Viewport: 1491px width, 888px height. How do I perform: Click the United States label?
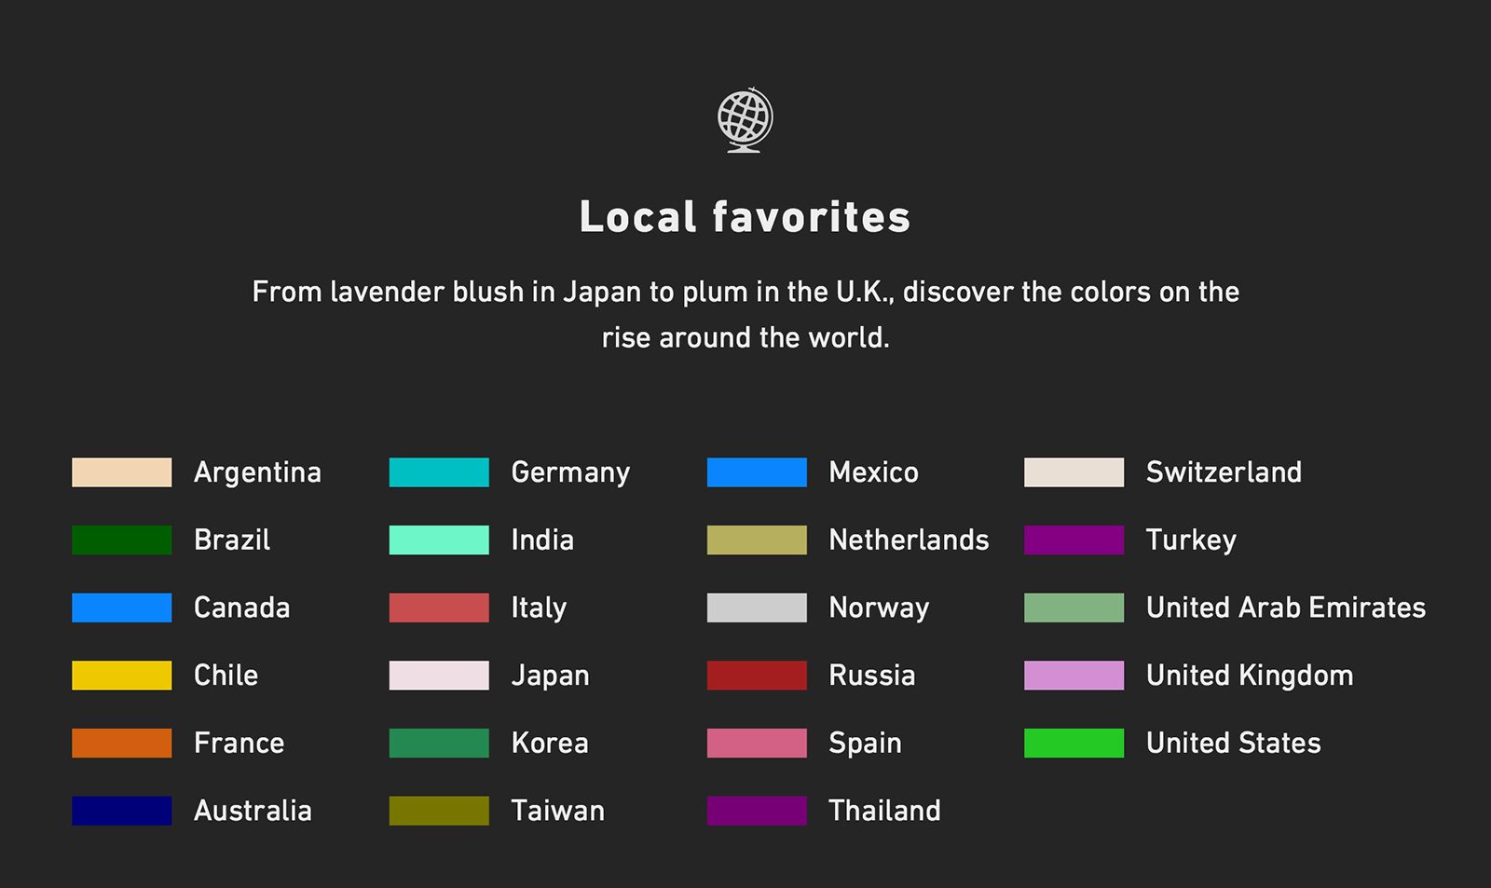[1233, 744]
